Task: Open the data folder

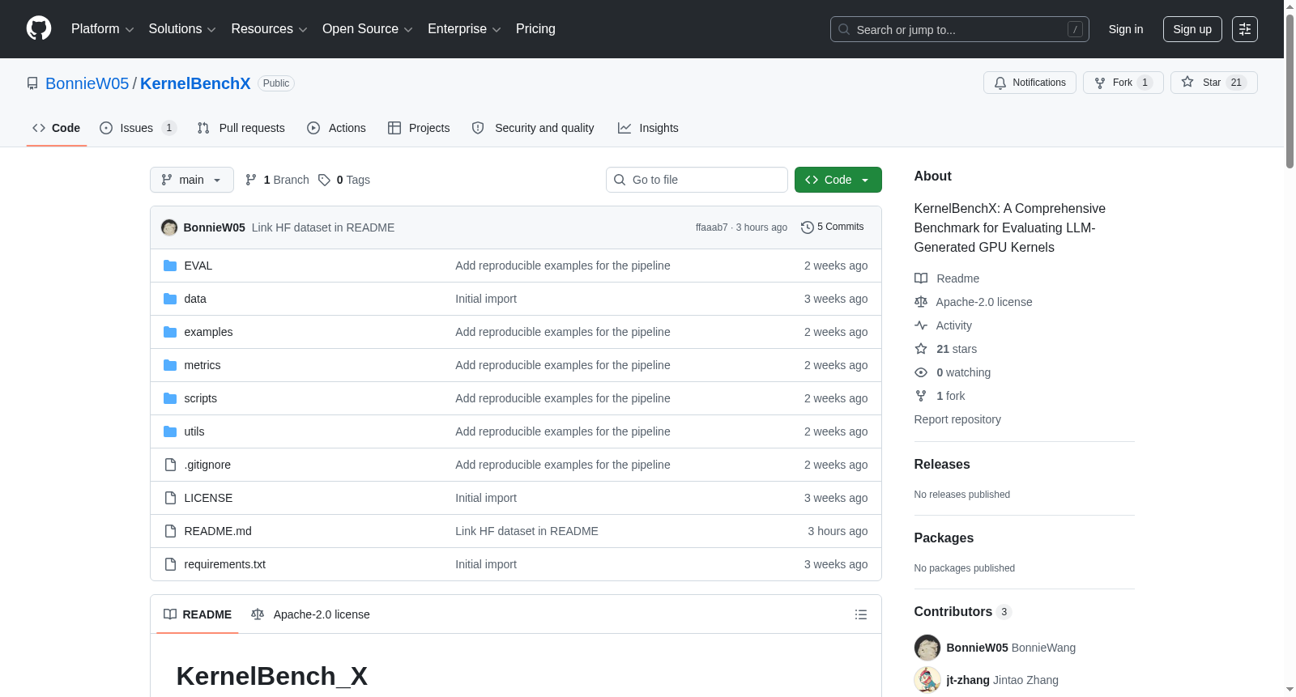Action: (195, 299)
